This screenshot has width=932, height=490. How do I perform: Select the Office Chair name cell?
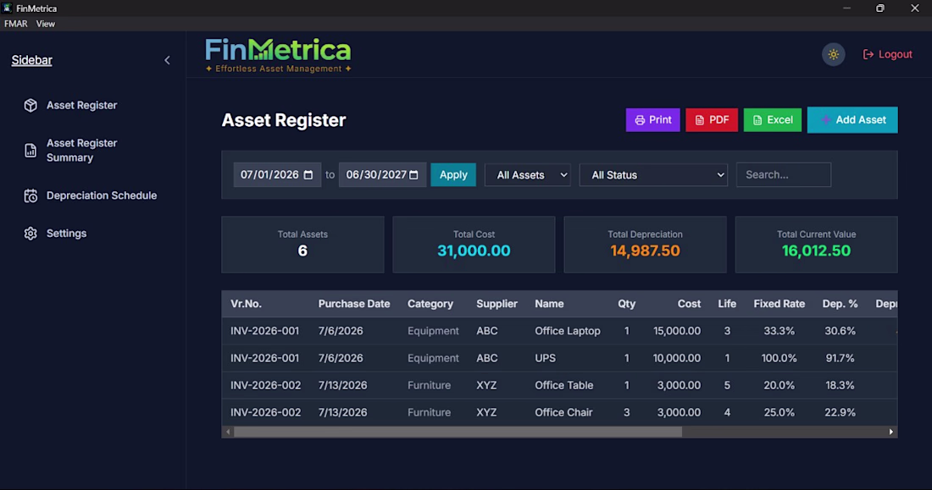(563, 412)
